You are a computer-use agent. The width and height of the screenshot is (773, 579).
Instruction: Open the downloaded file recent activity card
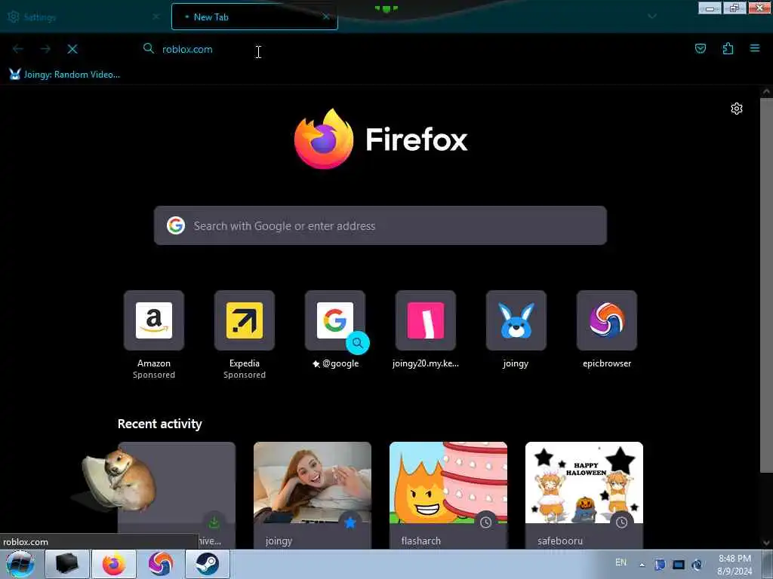[x=177, y=495]
